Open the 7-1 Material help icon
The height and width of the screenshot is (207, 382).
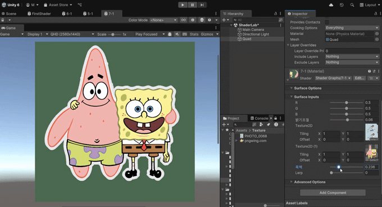coord(369,71)
